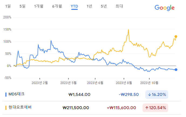Screen dimensions: 186x117
Task: Open the 현대오토에버 stock name
Action: [x=20, y=107]
